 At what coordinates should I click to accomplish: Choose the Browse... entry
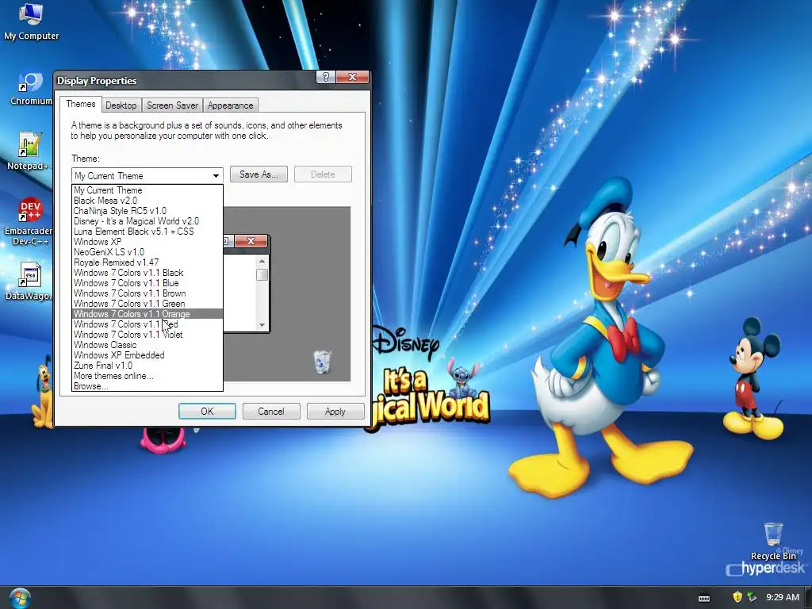[147, 386]
